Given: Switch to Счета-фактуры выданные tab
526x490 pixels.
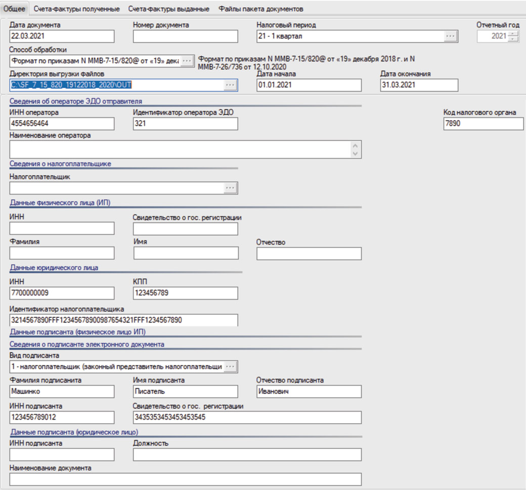Looking at the screenshot, I should (168, 9).
